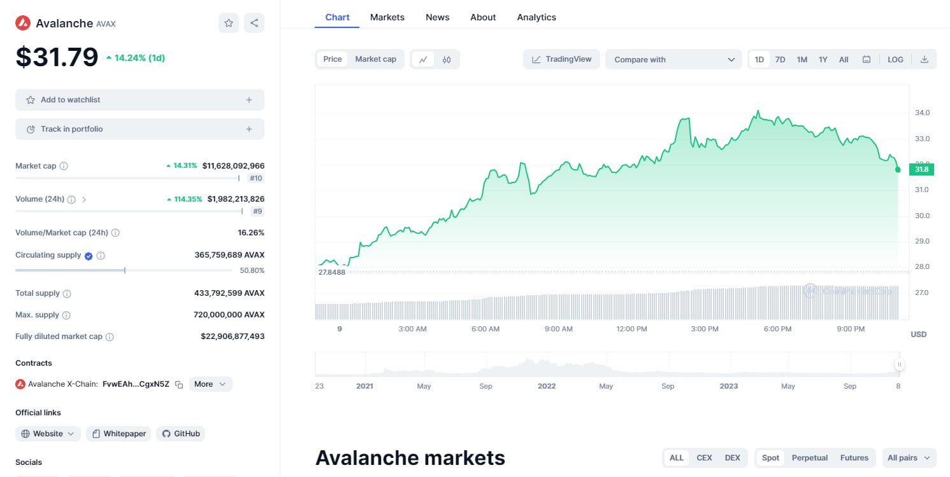
Task: Click Fully diluted market cap info icon
Action: click(110, 337)
